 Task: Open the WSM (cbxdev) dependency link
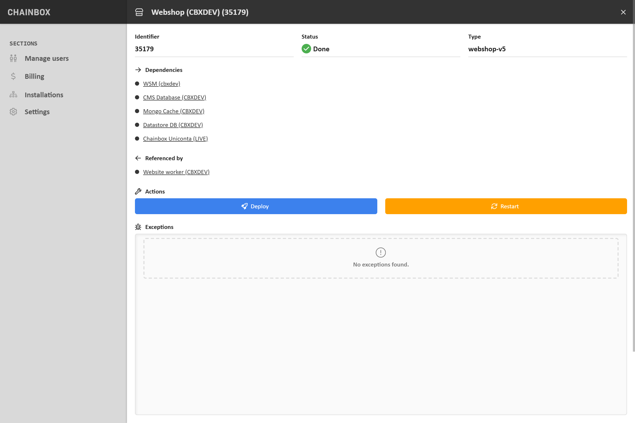coord(161,84)
